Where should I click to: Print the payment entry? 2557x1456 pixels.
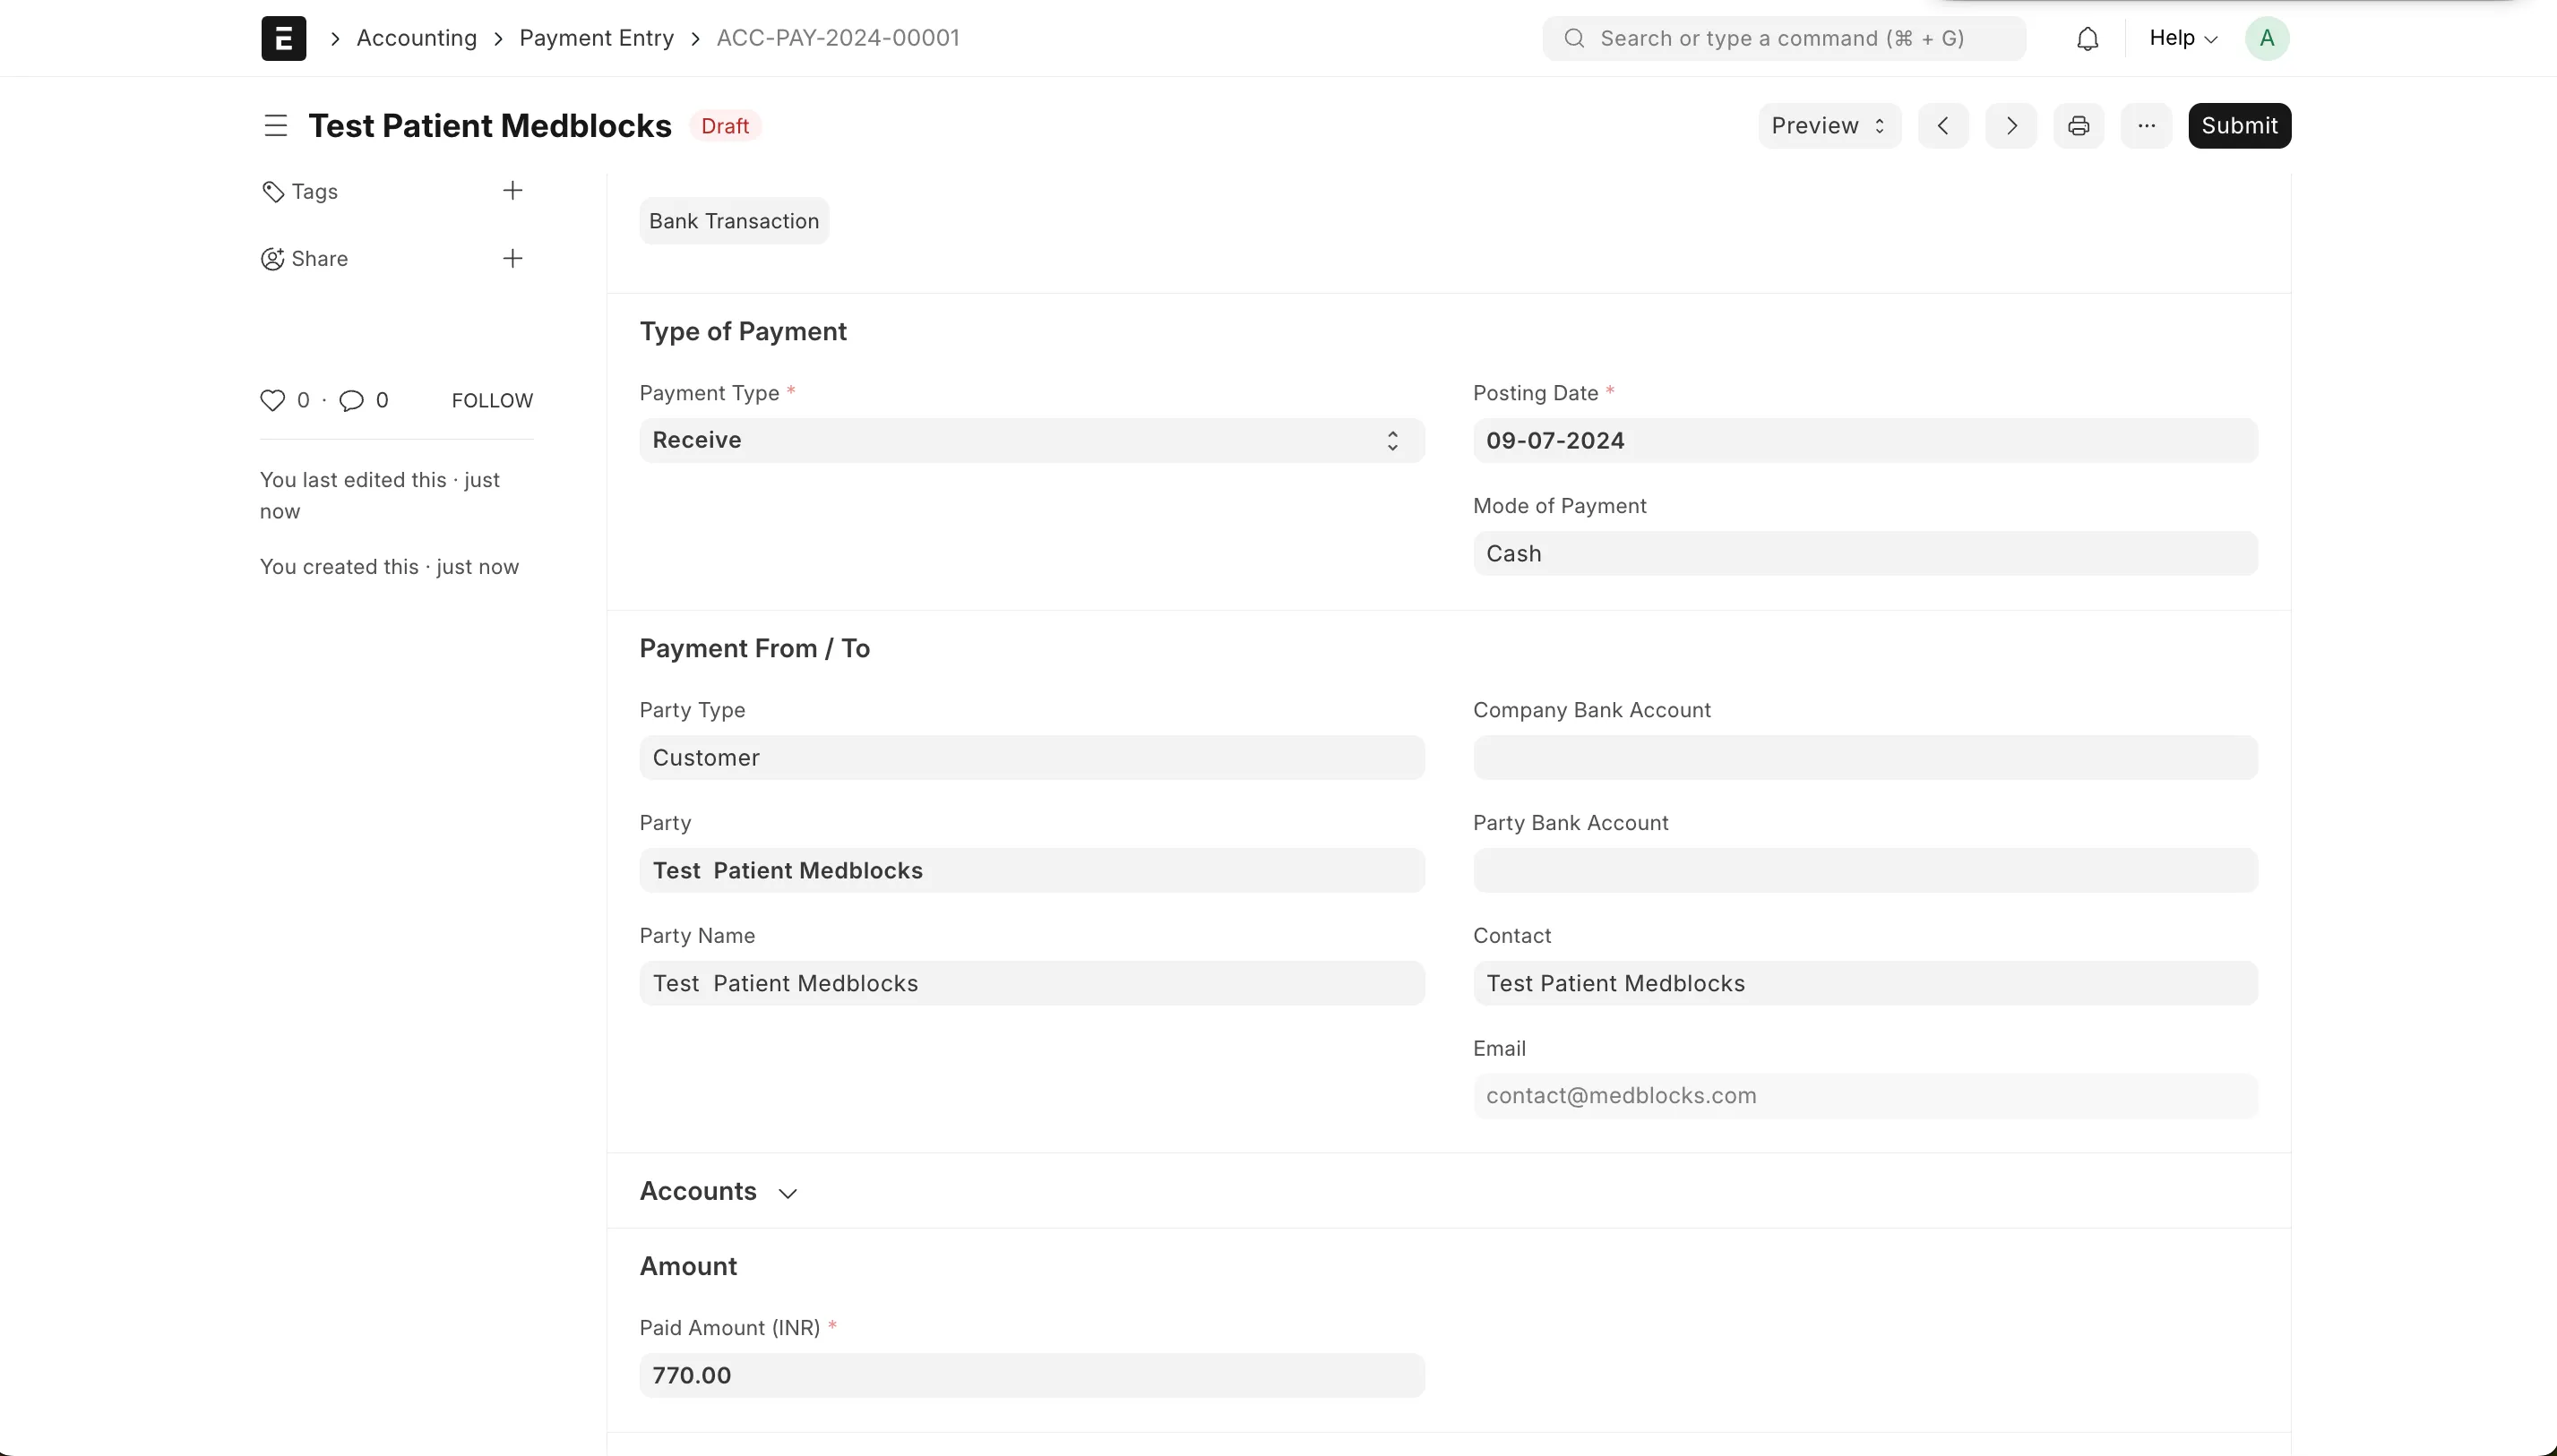click(x=2078, y=125)
